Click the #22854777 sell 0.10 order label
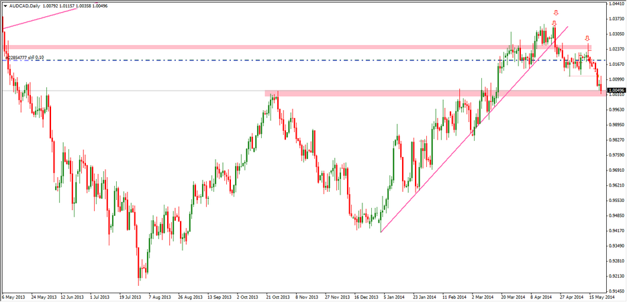627x302 pixels. [x=26, y=58]
